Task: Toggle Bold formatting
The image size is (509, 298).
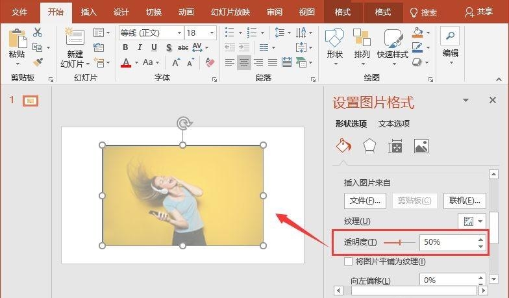Action: (x=125, y=47)
